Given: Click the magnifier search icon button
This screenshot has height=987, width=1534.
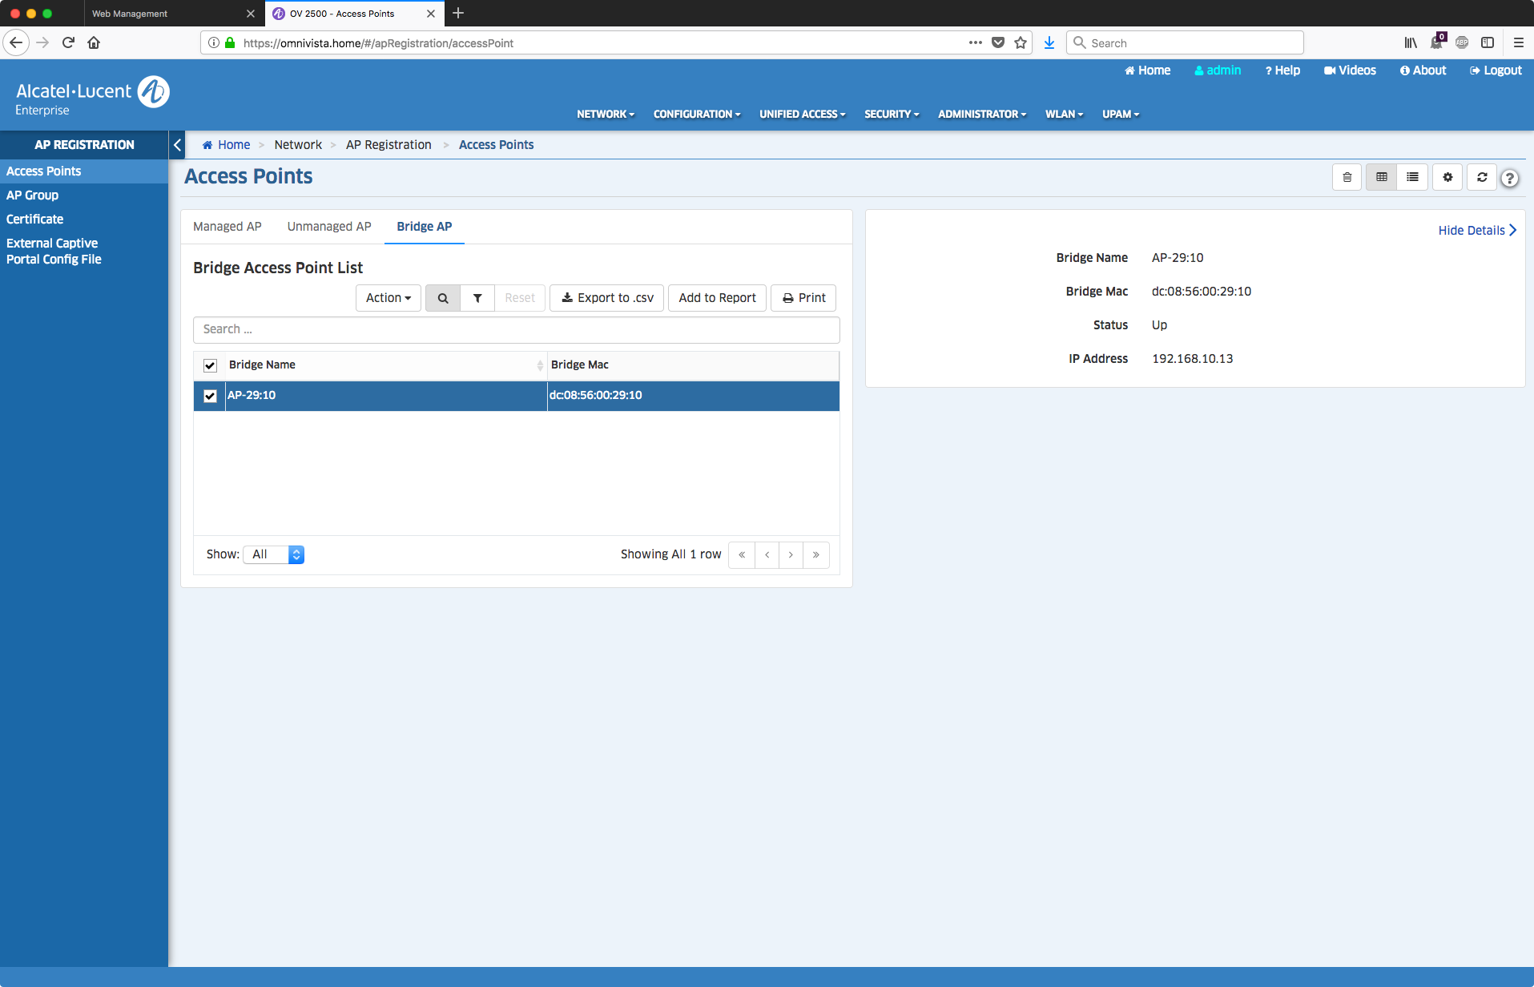Looking at the screenshot, I should tap(443, 298).
